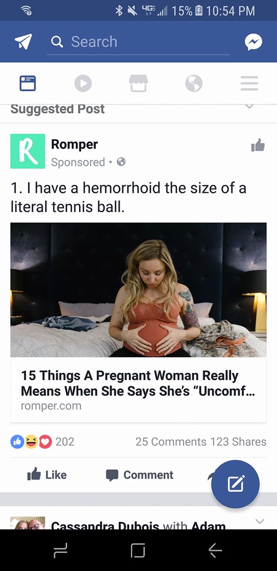Switch to the Watch videos tab

point(83,83)
